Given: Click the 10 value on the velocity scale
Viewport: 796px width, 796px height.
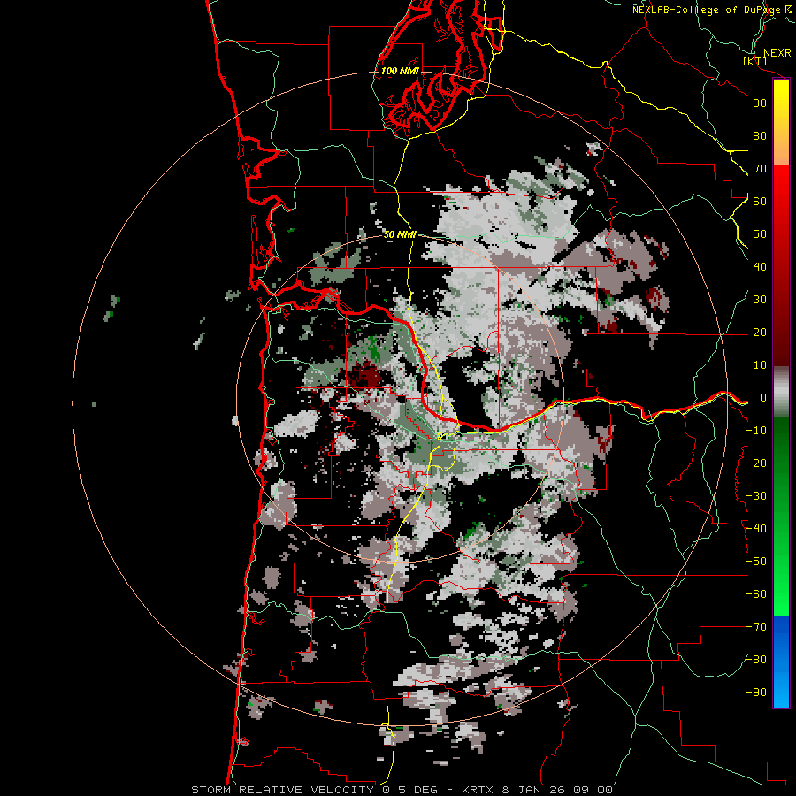Looking at the screenshot, I should point(760,365).
